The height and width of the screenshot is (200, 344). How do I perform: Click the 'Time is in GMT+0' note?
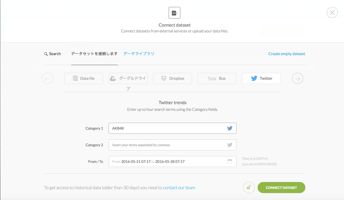(x=255, y=159)
